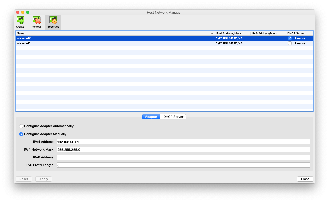329x202 pixels.
Task: Click the Reset button
Action: coord(24,179)
